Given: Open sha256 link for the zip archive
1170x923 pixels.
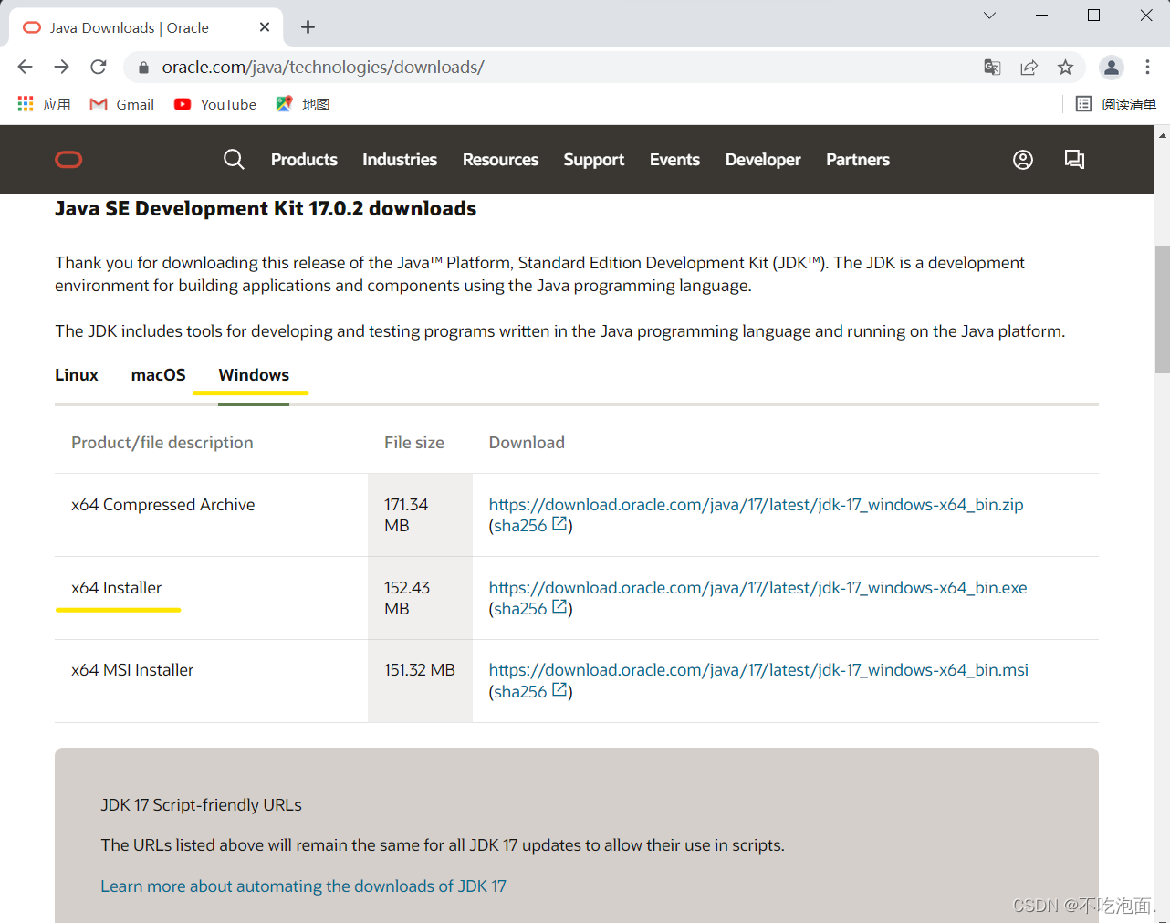Looking at the screenshot, I should [520, 526].
